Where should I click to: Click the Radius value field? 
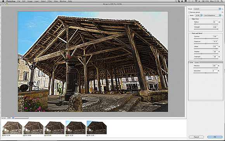(x=215, y=22)
